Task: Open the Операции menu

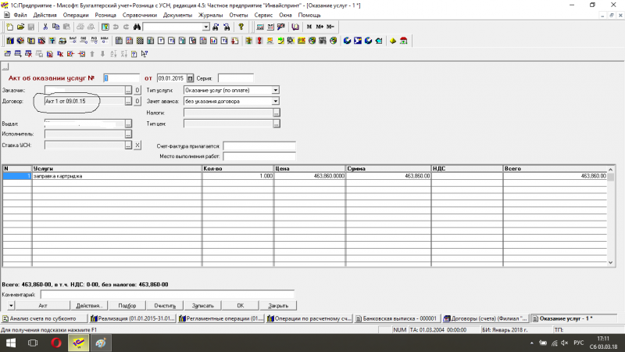Action: [x=76, y=15]
